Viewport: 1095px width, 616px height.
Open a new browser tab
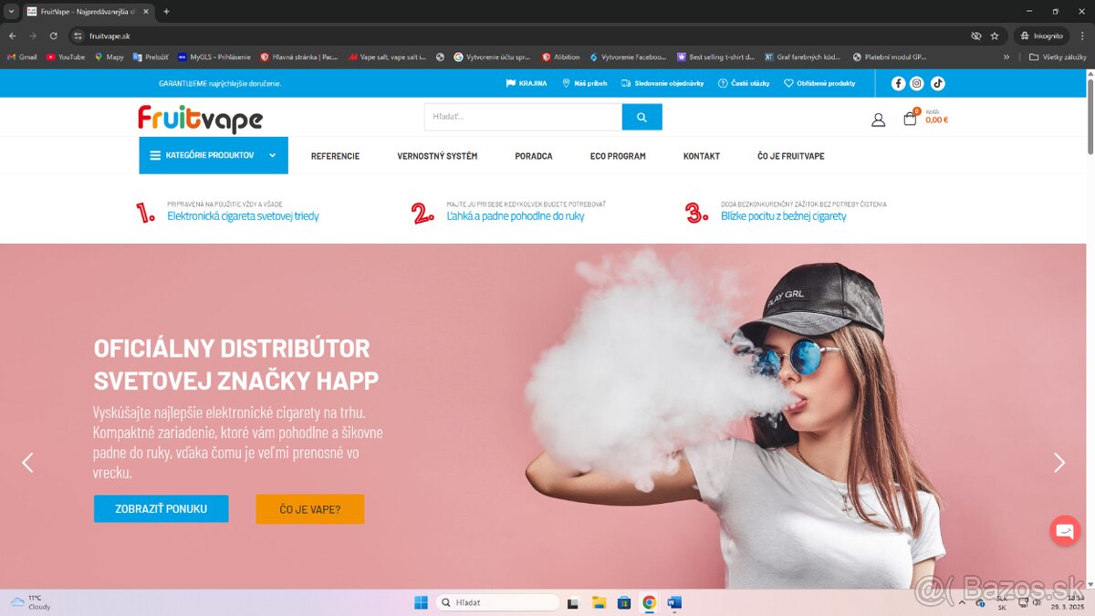166,12
